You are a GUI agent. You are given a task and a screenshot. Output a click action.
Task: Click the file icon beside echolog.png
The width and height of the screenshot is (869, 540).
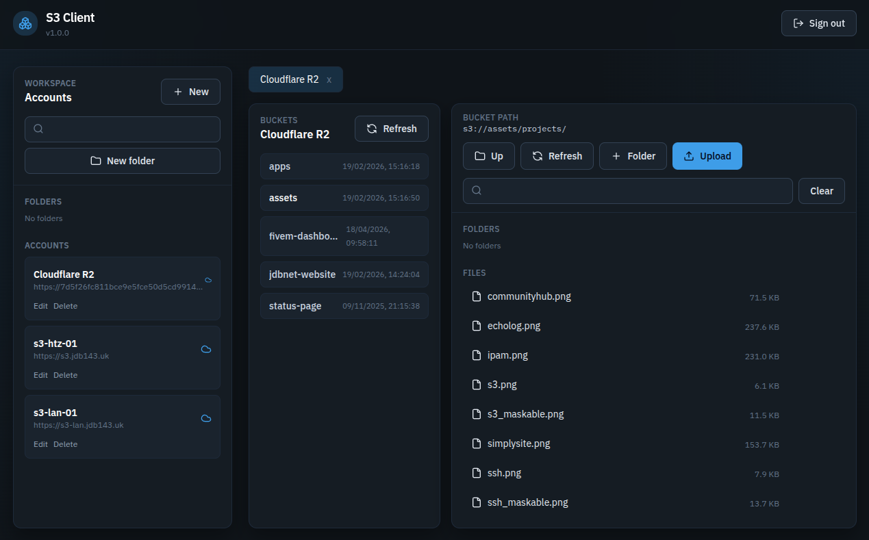[477, 326]
